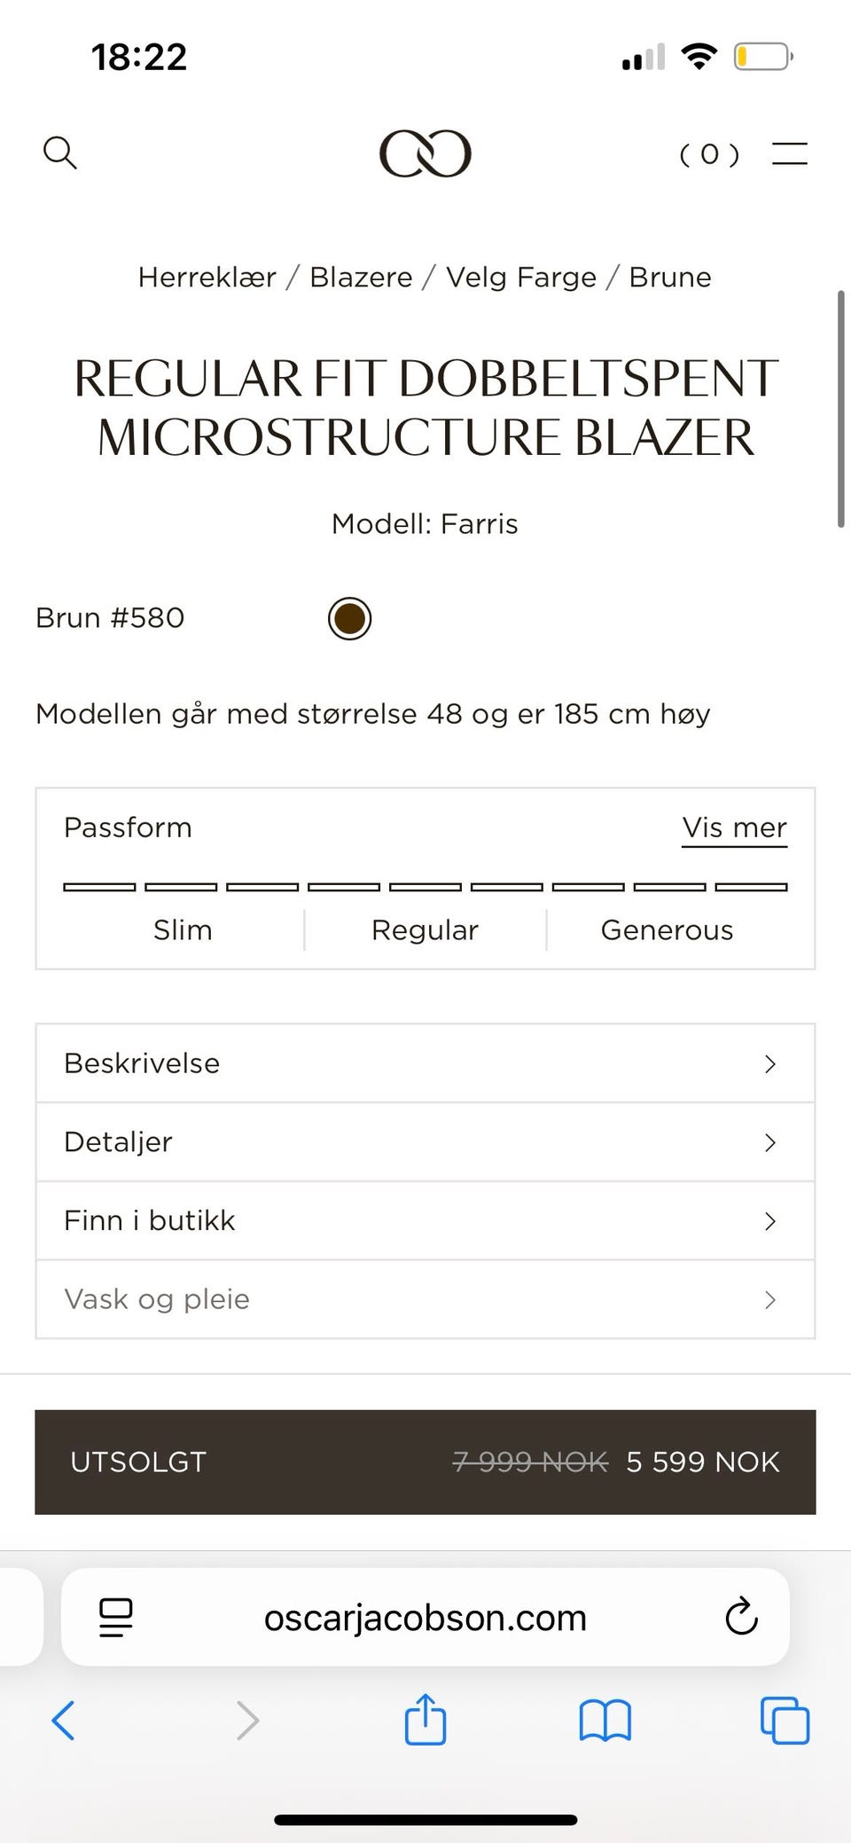The width and height of the screenshot is (851, 1843).
Task: Expand the Vask og pleie section
Action: [x=425, y=1299]
